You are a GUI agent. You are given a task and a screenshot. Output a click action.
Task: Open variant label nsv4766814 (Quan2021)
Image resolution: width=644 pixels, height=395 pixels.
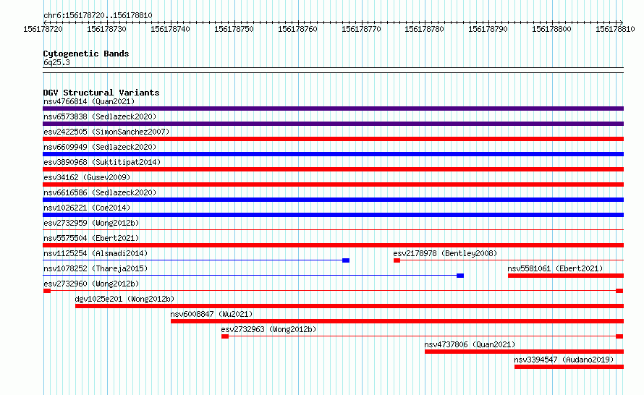[x=89, y=101]
